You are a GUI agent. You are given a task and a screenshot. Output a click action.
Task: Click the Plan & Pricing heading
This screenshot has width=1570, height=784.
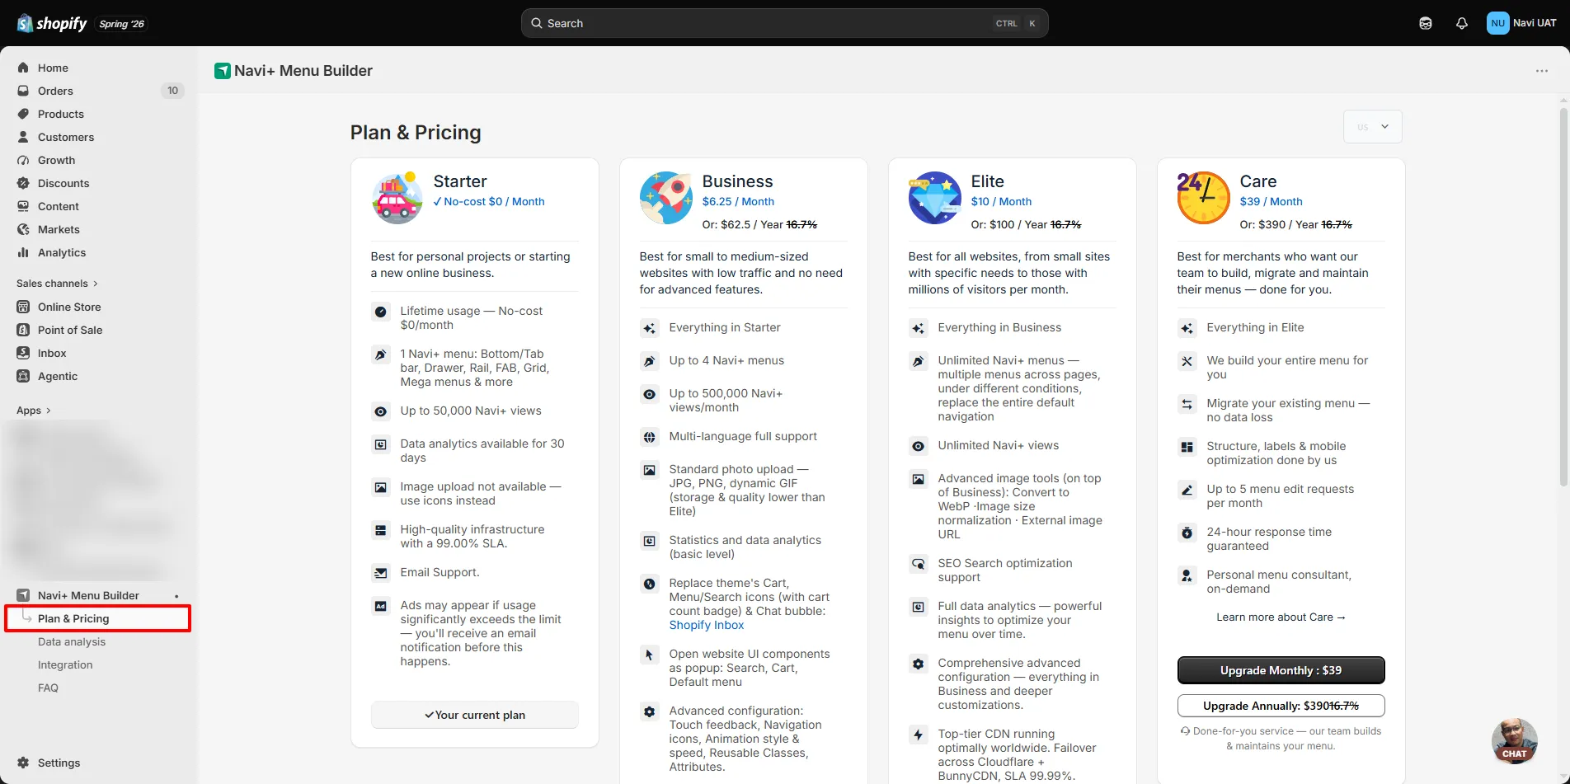tap(416, 133)
